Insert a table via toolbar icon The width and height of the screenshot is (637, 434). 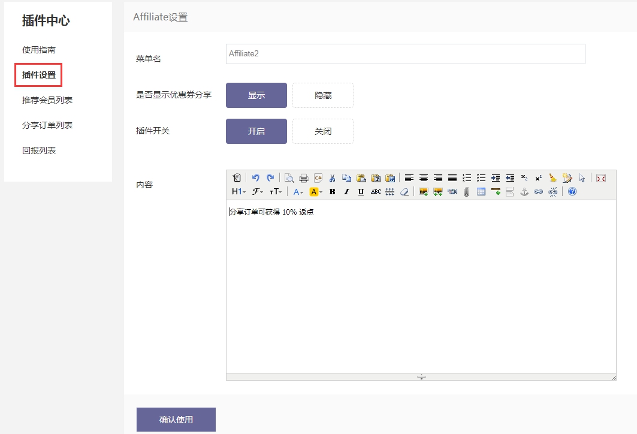(x=481, y=192)
